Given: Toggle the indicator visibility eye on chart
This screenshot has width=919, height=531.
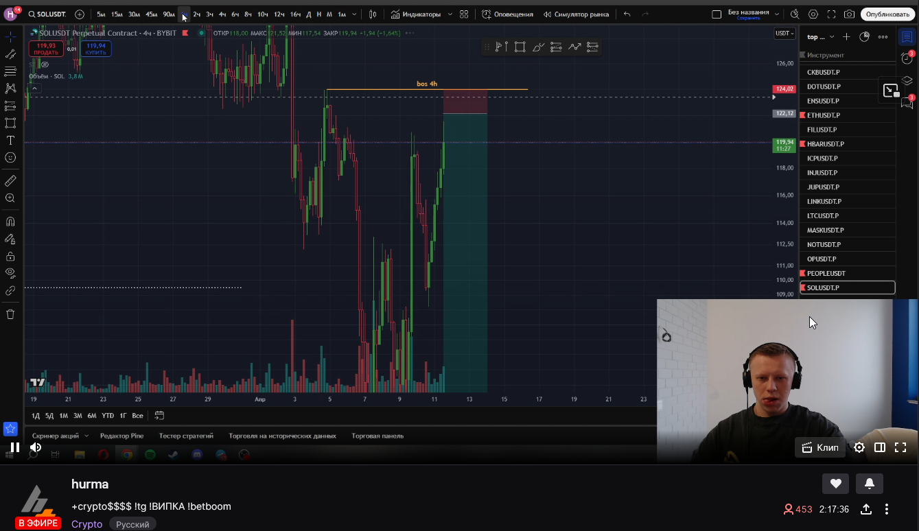Looking at the screenshot, I should click(45, 64).
